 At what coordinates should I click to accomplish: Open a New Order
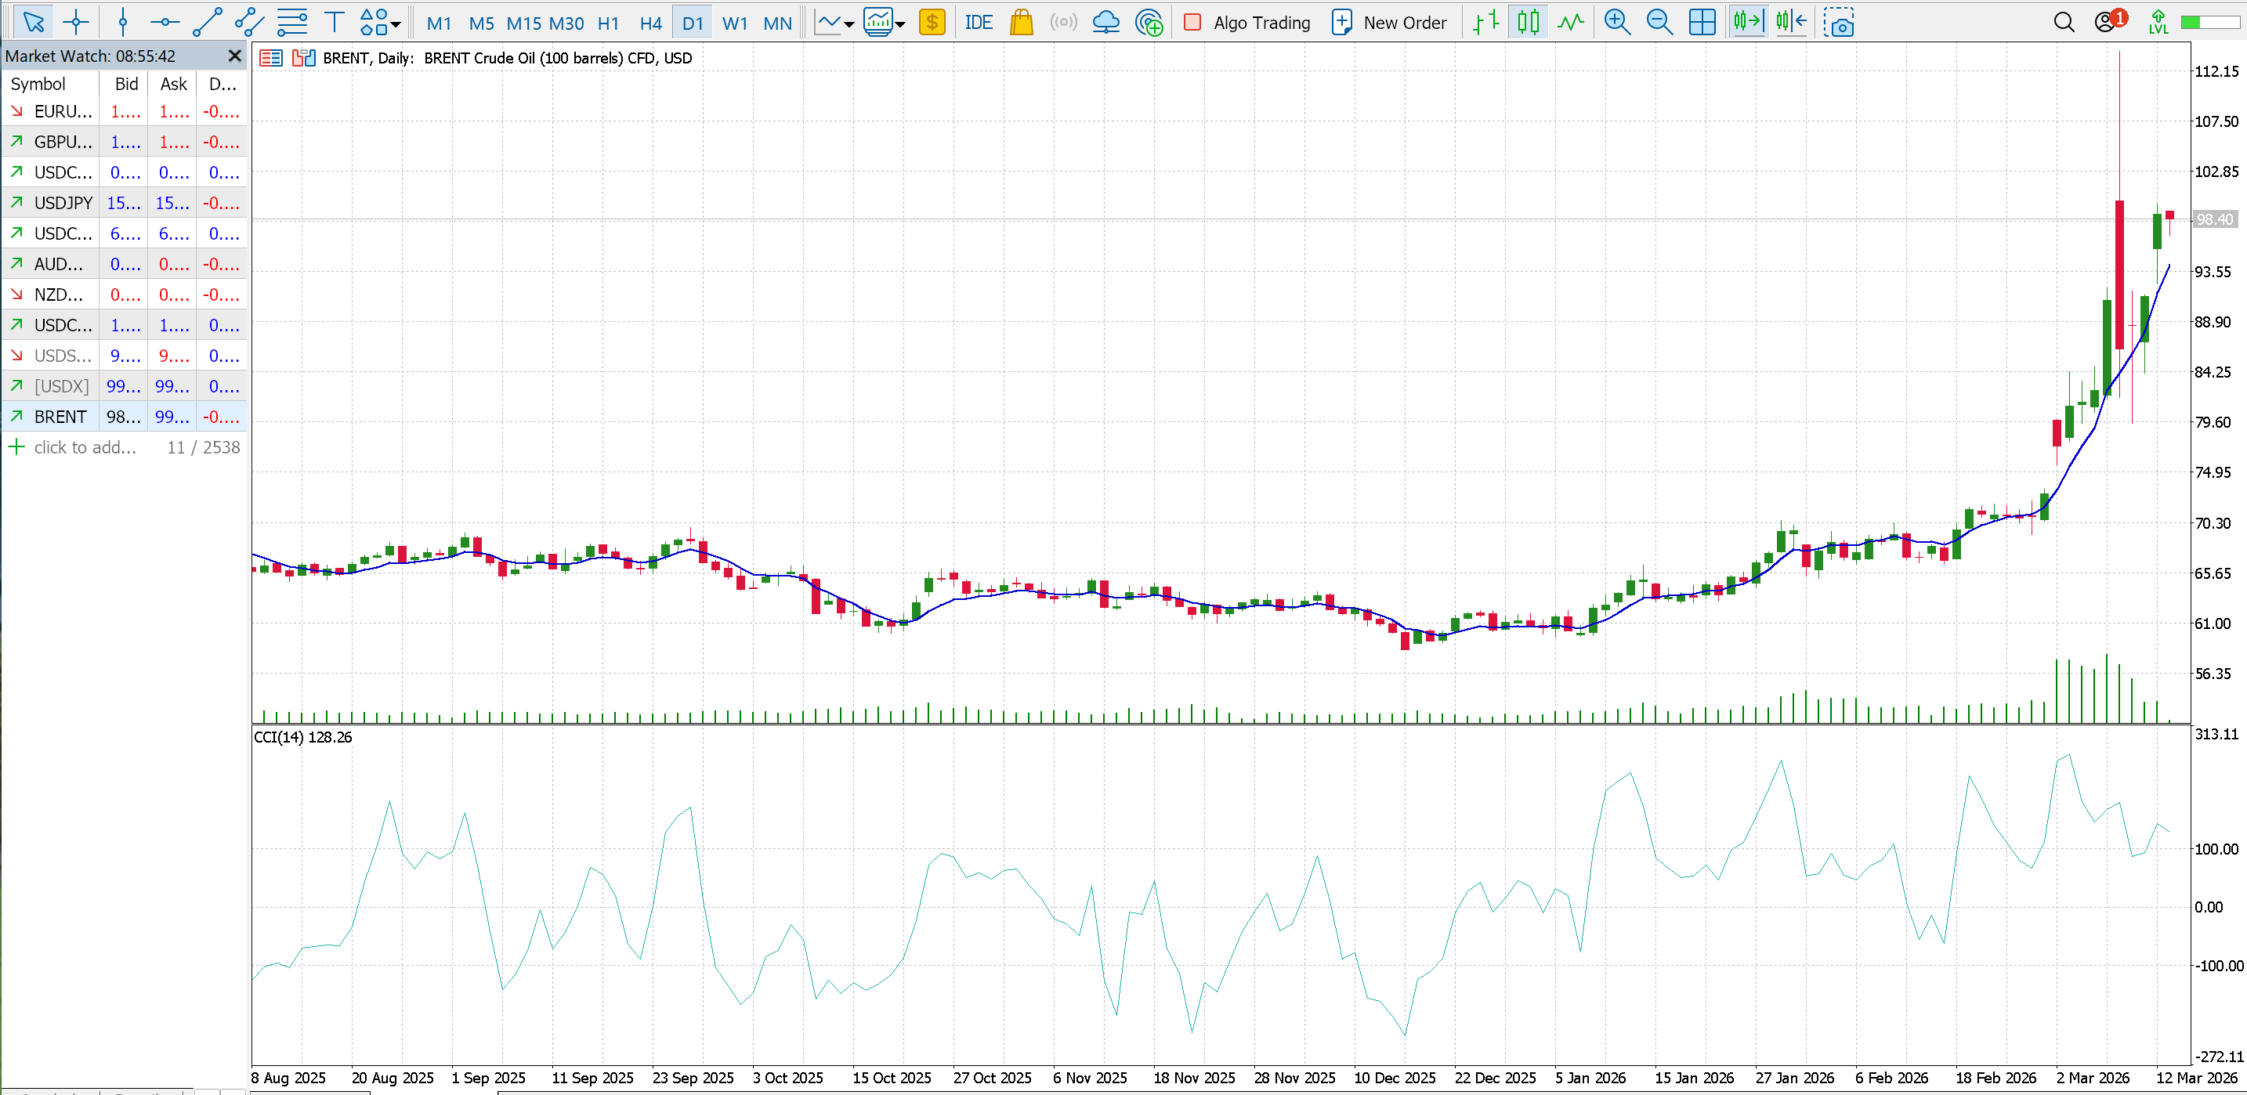[1390, 23]
